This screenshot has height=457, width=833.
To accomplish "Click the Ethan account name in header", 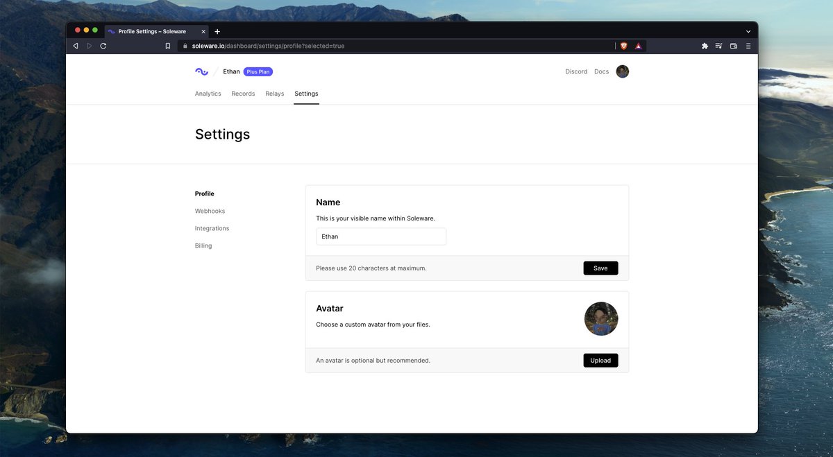I will click(231, 71).
